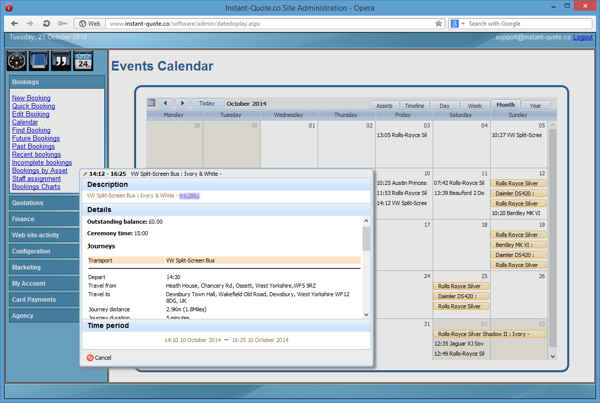Image resolution: width=600 pixels, height=403 pixels.
Task: Click the quotation marks icon
Action: [x=61, y=61]
